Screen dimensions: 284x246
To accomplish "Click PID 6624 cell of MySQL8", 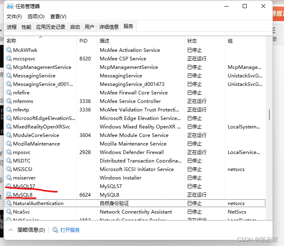I will [85, 195].
